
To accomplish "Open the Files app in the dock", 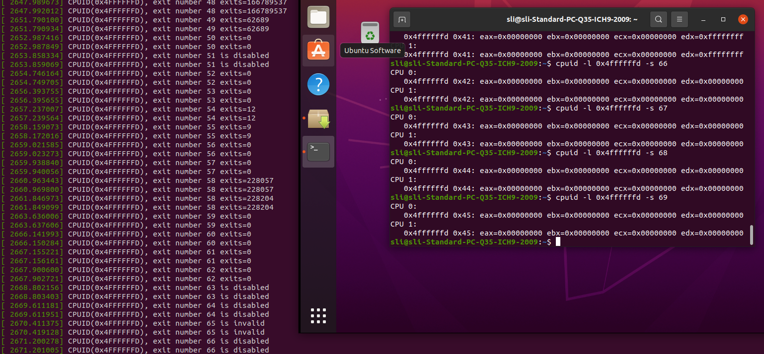I will [318, 17].
